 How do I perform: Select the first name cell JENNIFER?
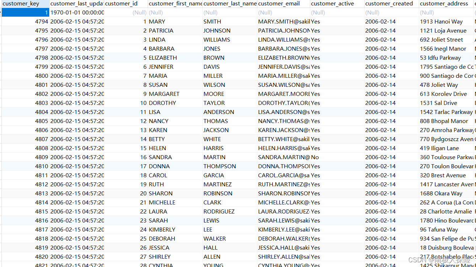pos(175,67)
